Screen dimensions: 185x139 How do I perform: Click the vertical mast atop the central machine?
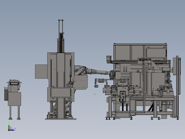click(x=61, y=36)
